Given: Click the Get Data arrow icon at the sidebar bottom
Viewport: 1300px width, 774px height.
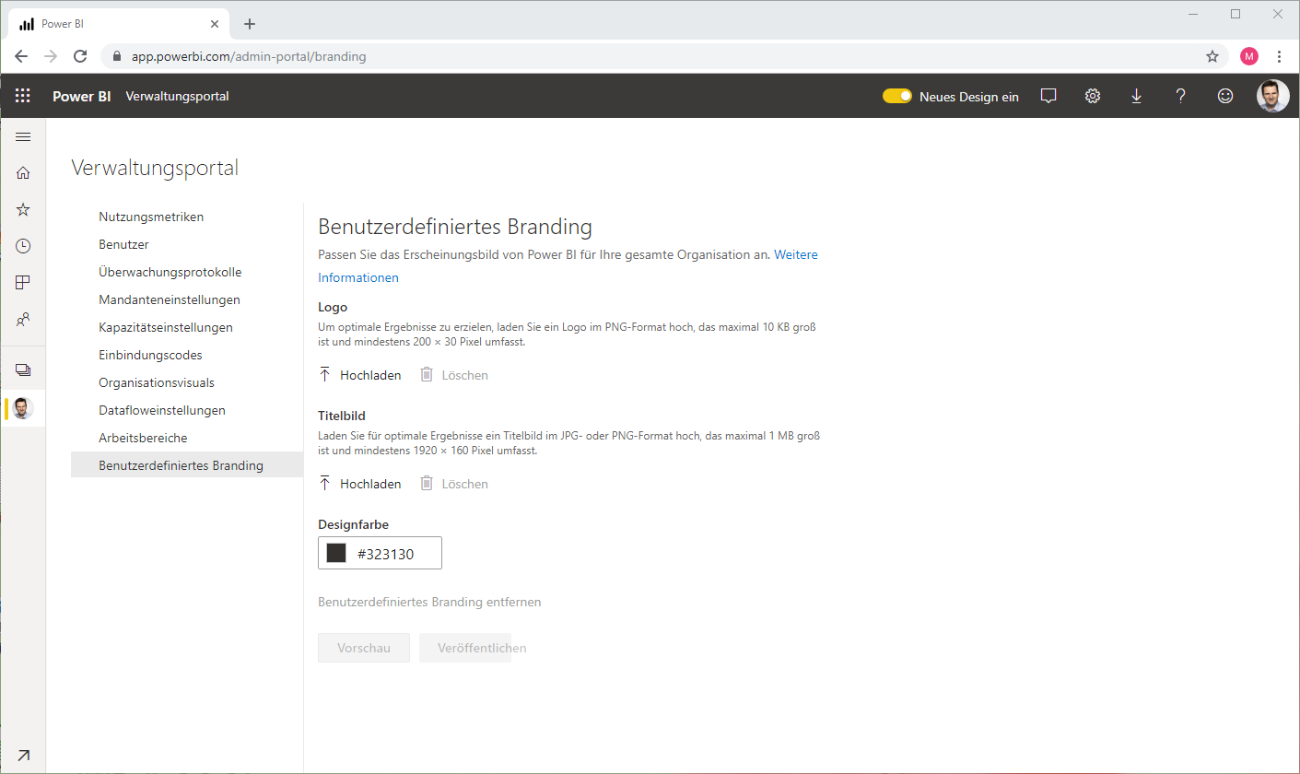Looking at the screenshot, I should coord(23,756).
